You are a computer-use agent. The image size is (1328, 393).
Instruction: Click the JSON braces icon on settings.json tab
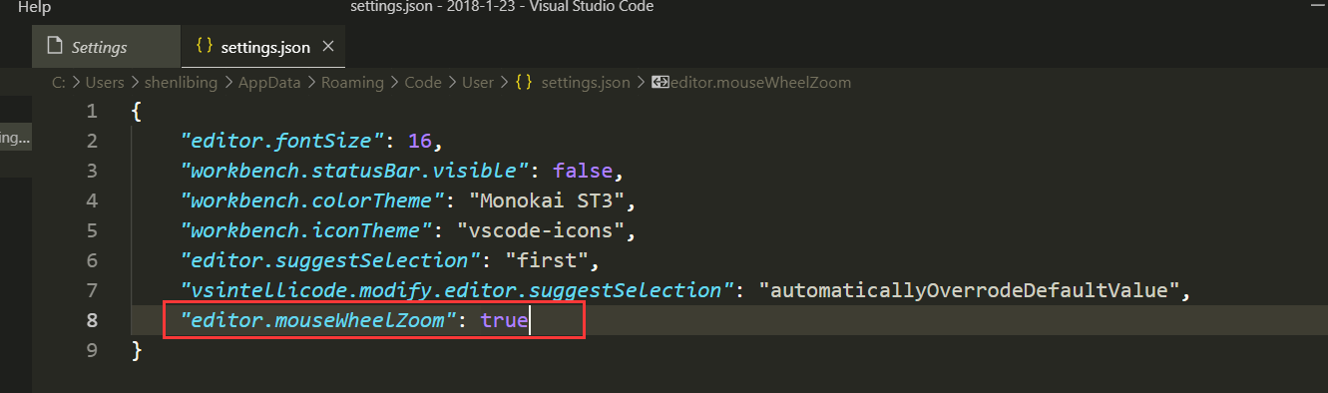coord(205,46)
